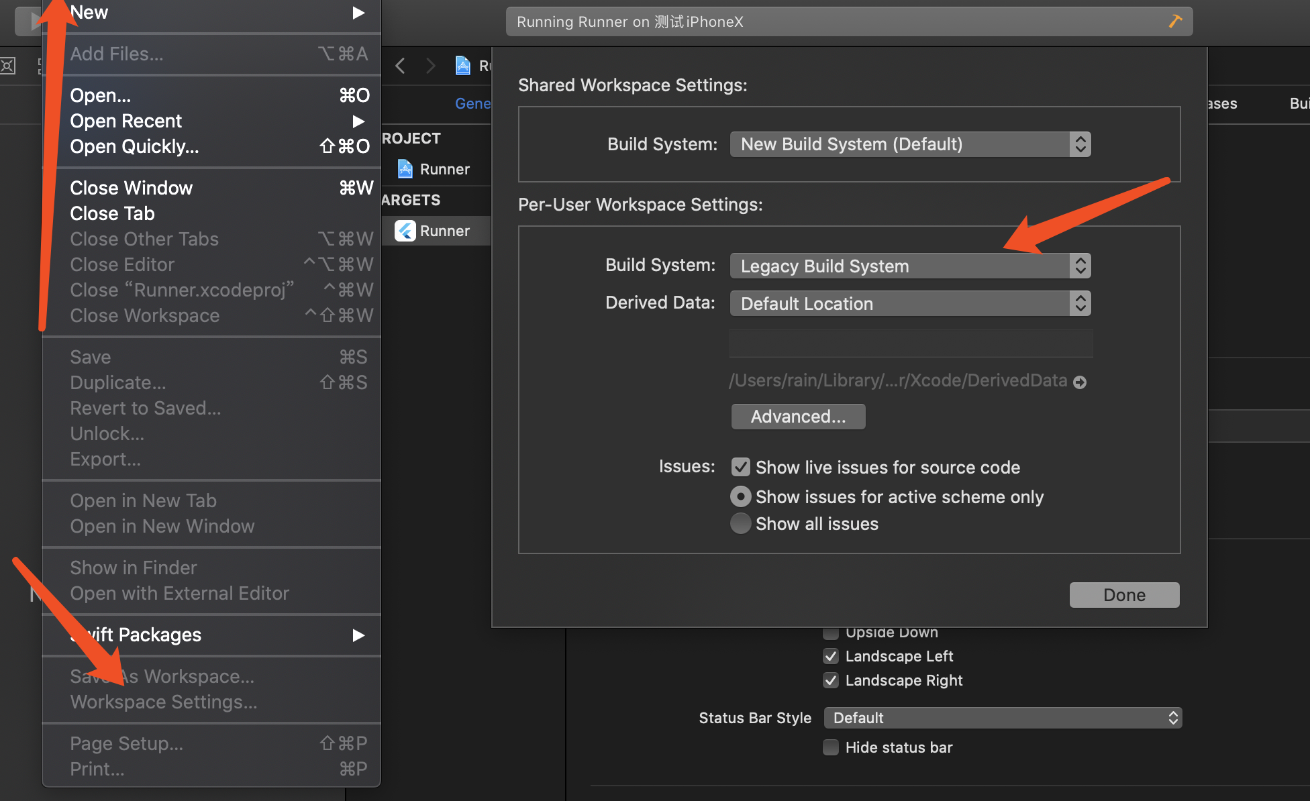Select Show issues for active scheme only

click(741, 496)
